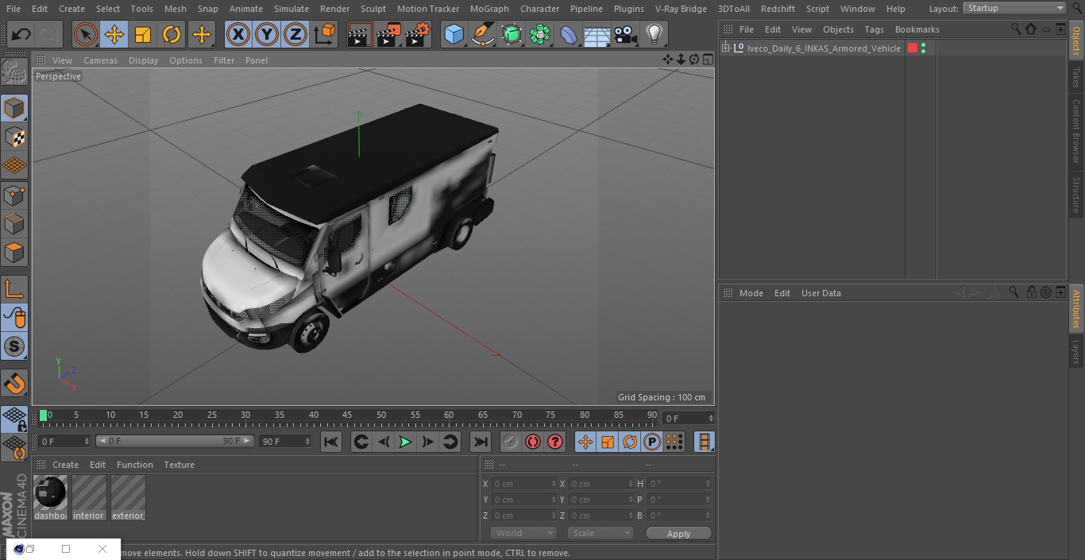Switch coordinate system icon
The image size is (1085, 560).
point(325,34)
